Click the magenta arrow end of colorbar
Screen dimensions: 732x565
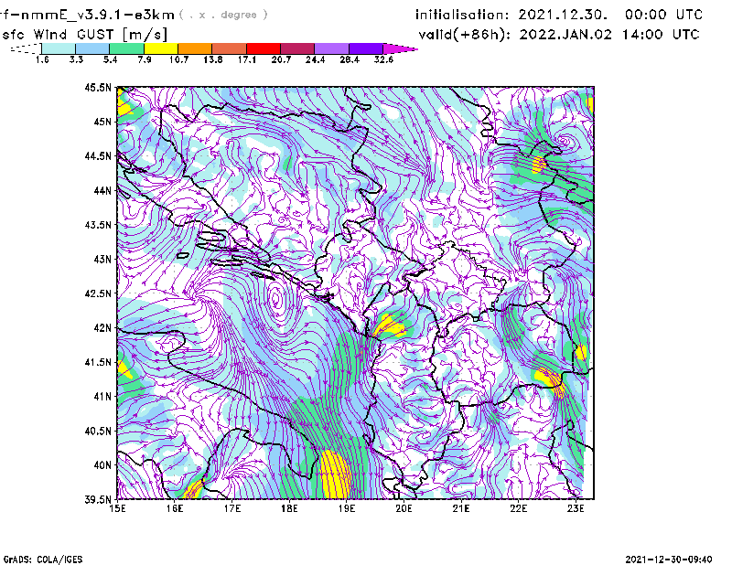(399, 49)
